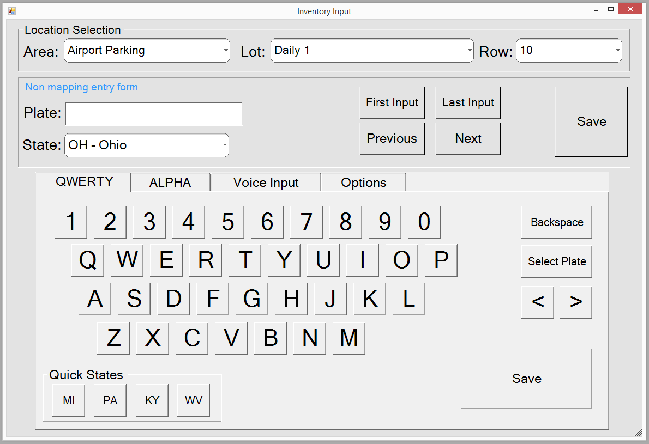Screen dimensions: 649x444
Task: Click the Last Input button
Action: pyautogui.click(x=467, y=102)
